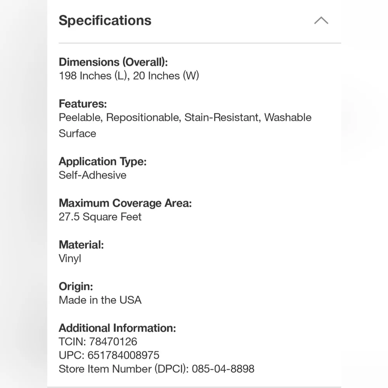Click the UPC number 651784008975
This screenshot has height=388, width=388.
pyautogui.click(x=123, y=355)
